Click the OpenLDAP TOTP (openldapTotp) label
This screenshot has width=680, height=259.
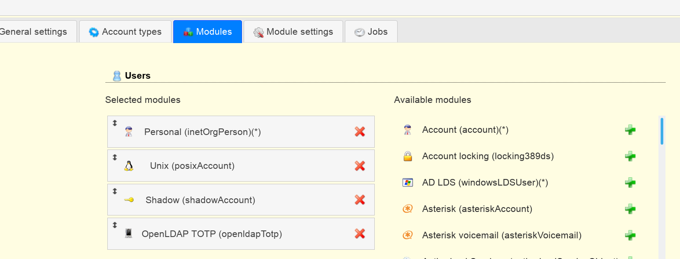212,234
